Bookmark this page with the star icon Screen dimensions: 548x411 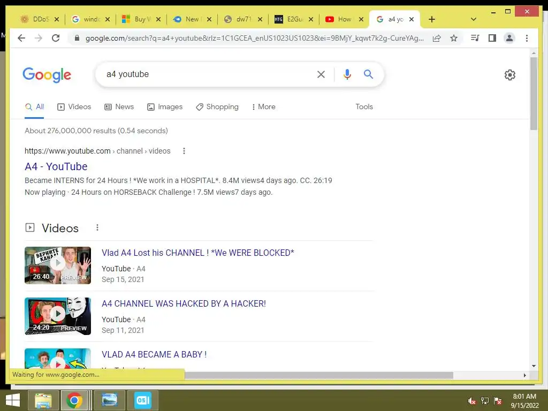click(454, 38)
